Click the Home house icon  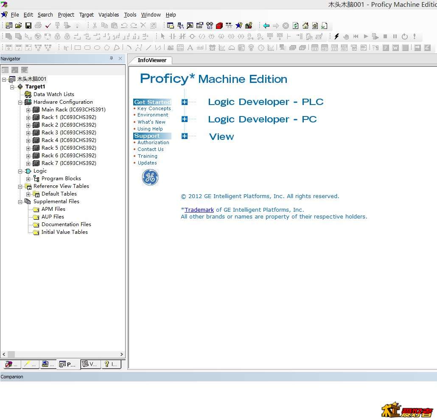tap(305, 26)
